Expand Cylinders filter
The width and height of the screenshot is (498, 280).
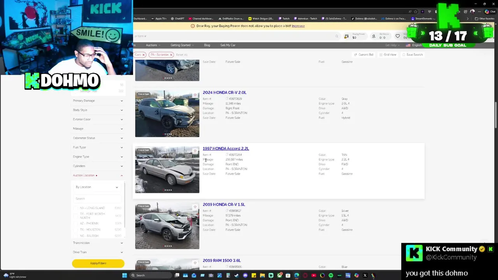click(x=98, y=166)
